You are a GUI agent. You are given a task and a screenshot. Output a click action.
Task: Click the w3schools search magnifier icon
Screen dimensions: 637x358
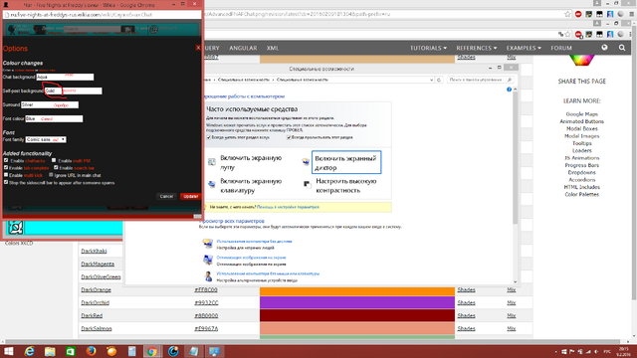[622, 48]
